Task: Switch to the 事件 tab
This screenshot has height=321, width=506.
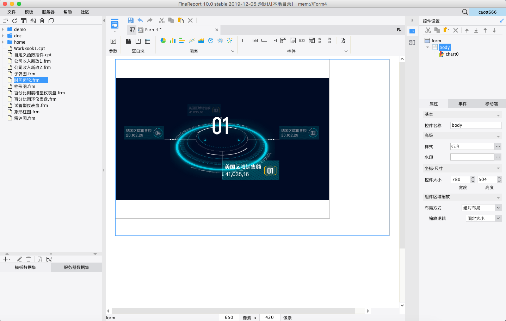Action: click(x=462, y=104)
